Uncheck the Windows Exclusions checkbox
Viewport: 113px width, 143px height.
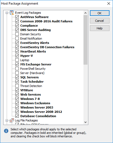click(17, 103)
